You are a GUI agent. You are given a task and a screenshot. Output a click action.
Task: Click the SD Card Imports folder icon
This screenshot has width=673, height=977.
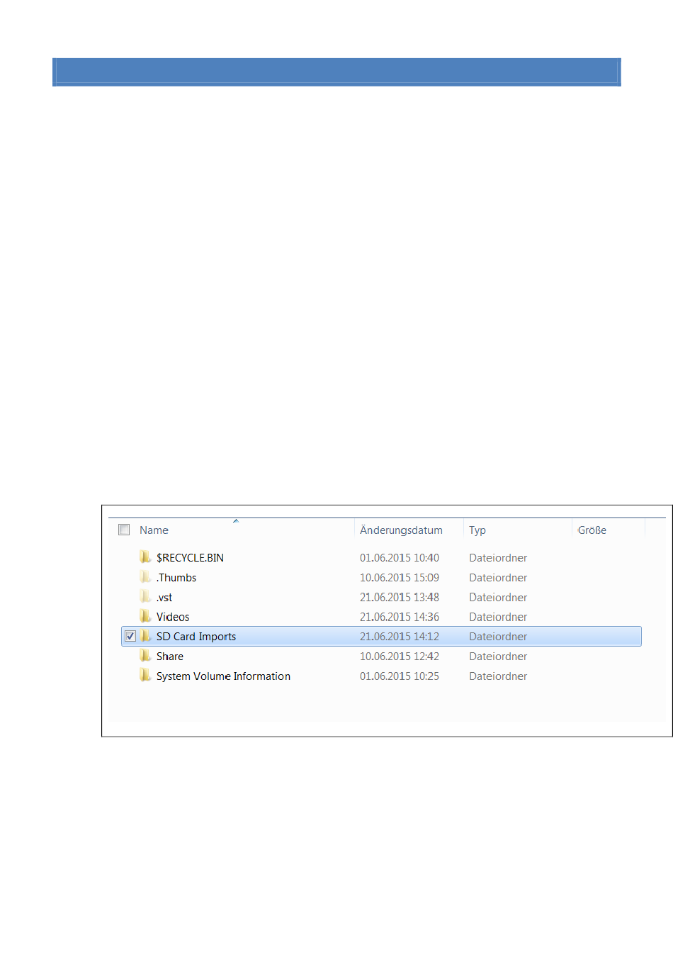(x=145, y=636)
